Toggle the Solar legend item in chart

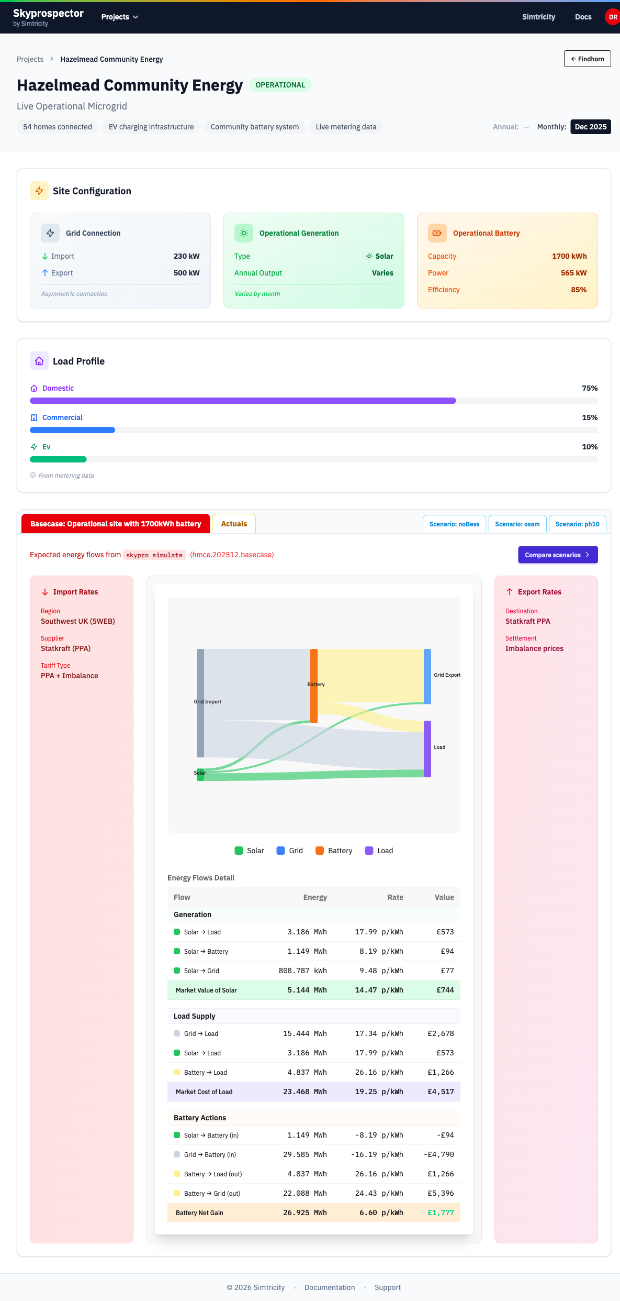250,851
